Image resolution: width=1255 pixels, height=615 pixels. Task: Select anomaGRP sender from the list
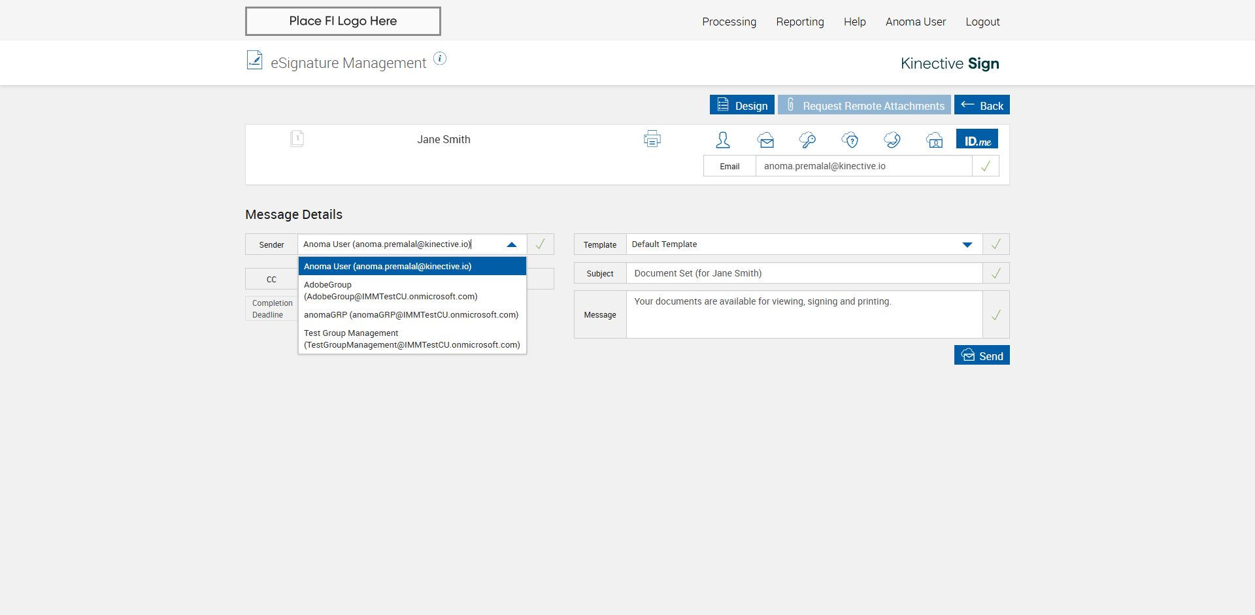(410, 315)
